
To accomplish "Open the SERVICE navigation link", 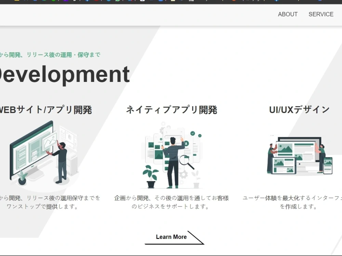I will tap(321, 14).
